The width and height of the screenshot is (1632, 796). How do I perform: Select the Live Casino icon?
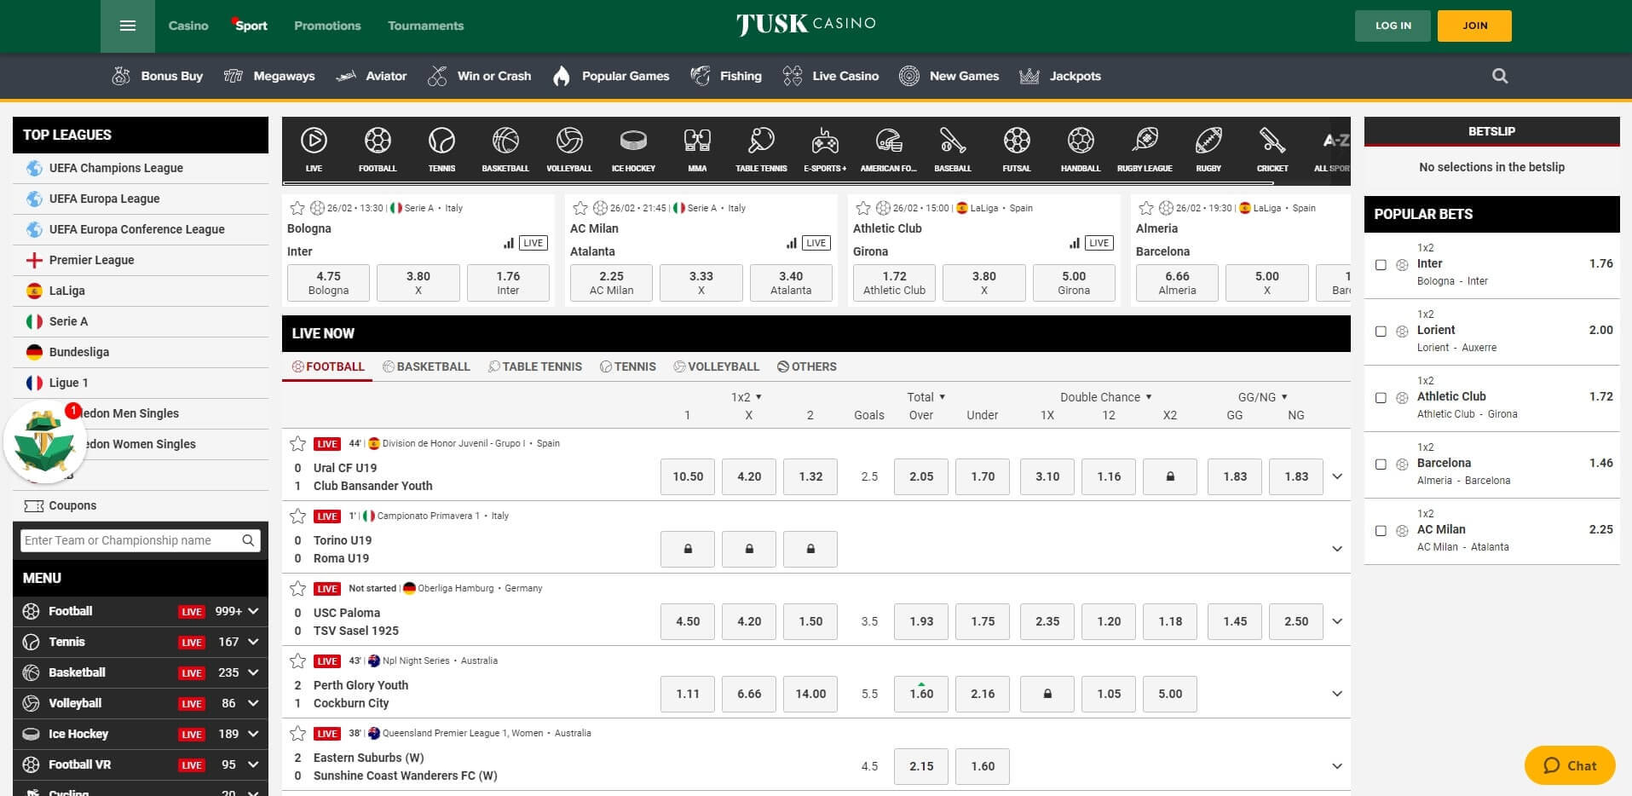click(829, 76)
